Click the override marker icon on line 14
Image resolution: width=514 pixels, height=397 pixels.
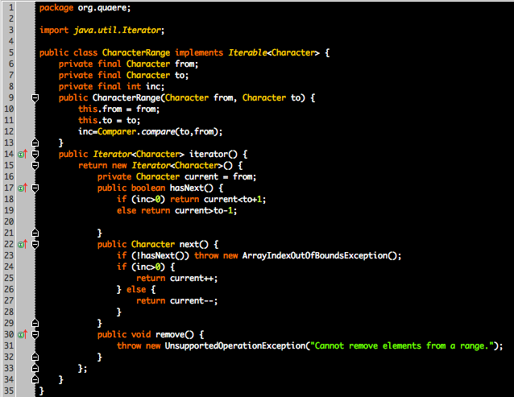point(23,154)
